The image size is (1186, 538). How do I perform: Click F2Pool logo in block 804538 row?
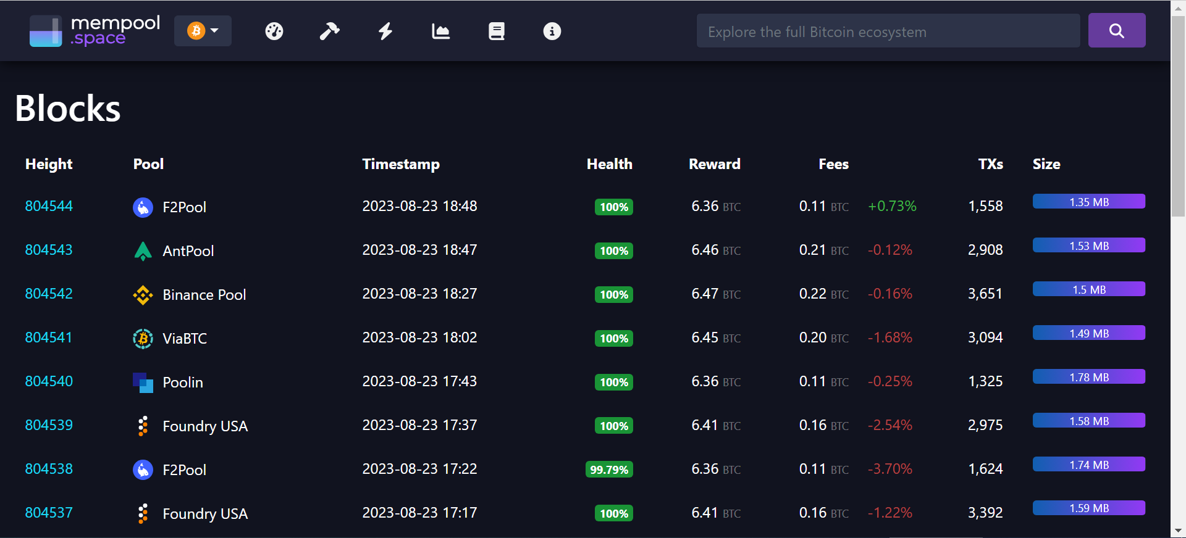pos(143,470)
